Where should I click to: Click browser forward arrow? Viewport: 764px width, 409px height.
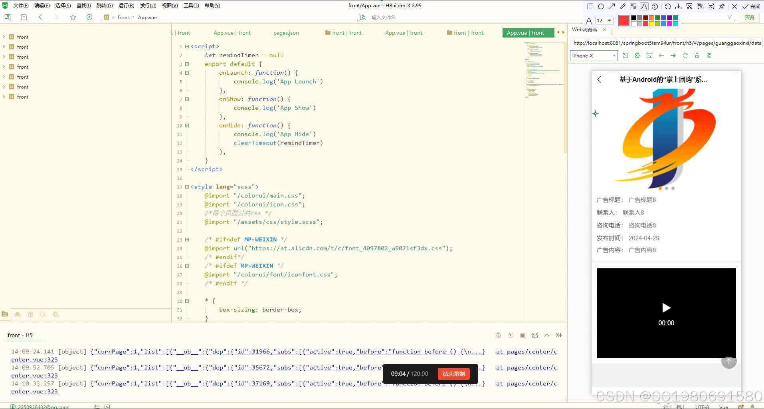pos(673,56)
